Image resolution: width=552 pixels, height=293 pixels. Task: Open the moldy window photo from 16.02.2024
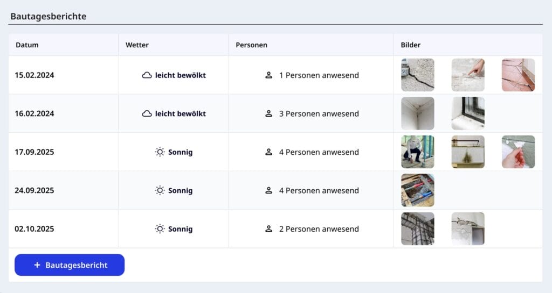coord(468,113)
